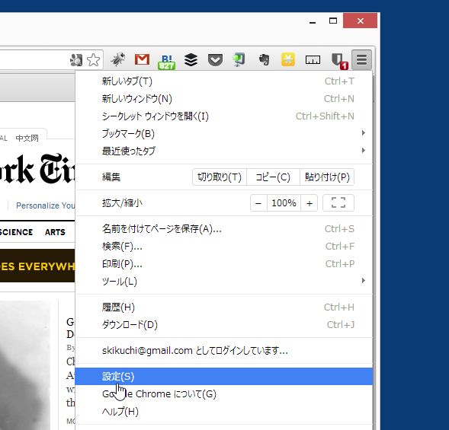Image resolution: width=449 pixels, height=430 pixels.
Task: Select 検索(F)... menu entry
Action: tap(224, 247)
